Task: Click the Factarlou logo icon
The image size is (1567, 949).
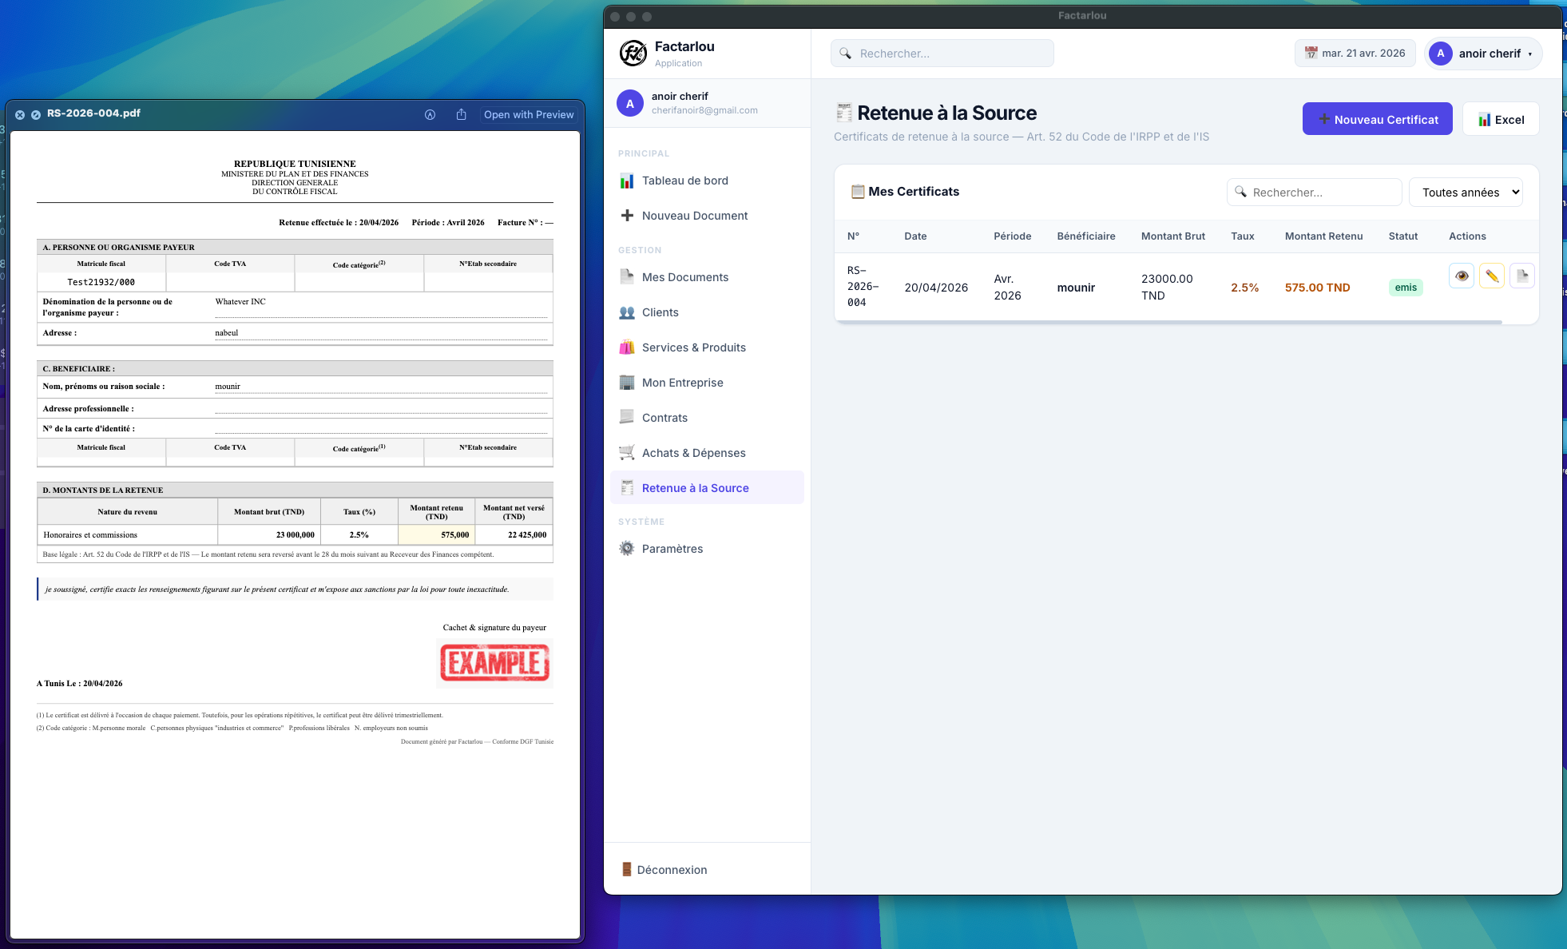Action: [x=633, y=54]
